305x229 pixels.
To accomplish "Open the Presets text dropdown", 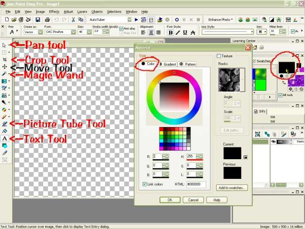I will click(17, 31).
